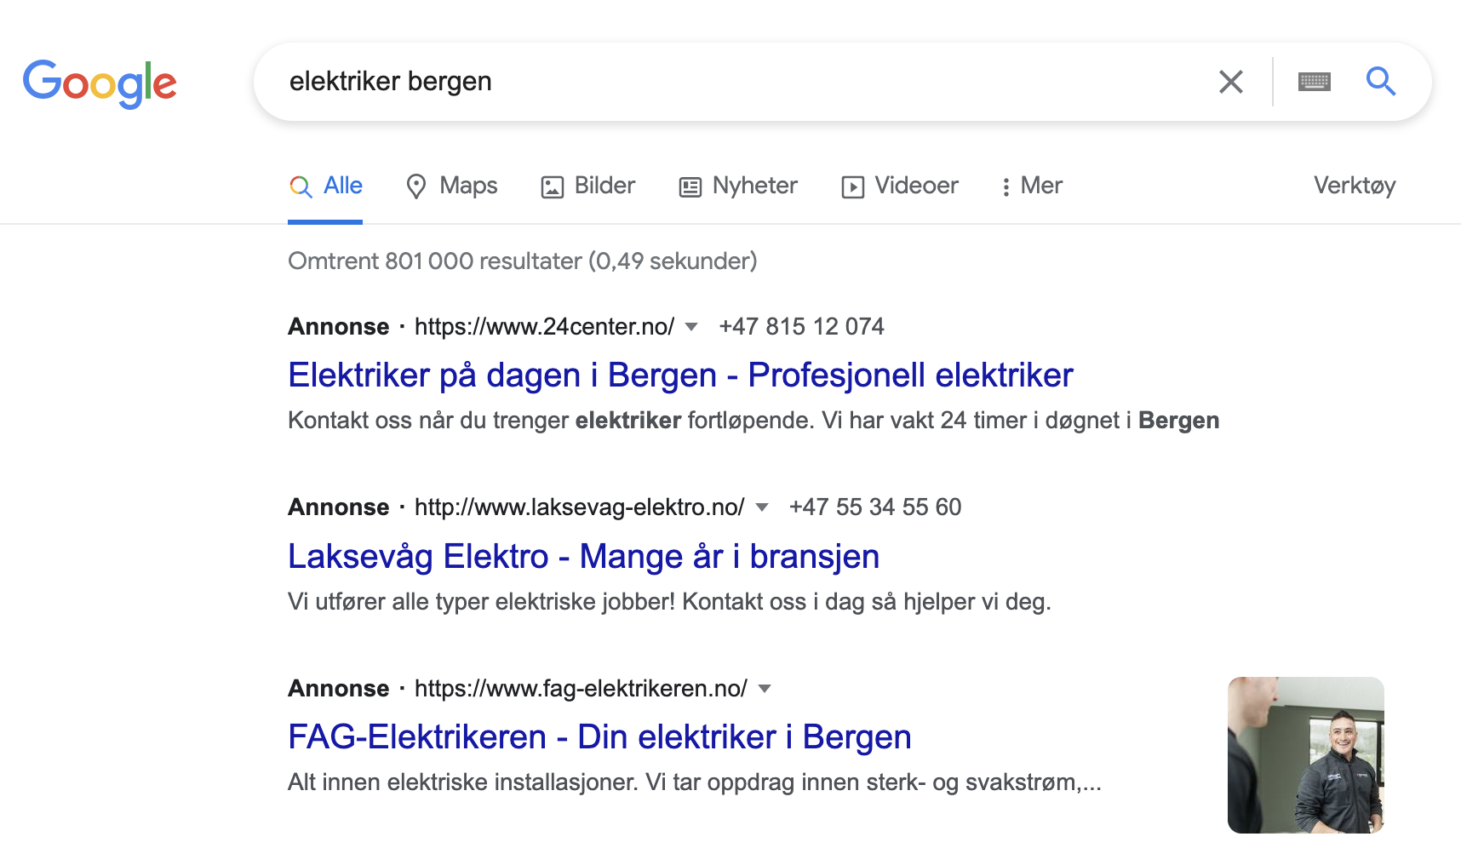Expand dropdown arrow next to 24center.no URL

(691, 327)
